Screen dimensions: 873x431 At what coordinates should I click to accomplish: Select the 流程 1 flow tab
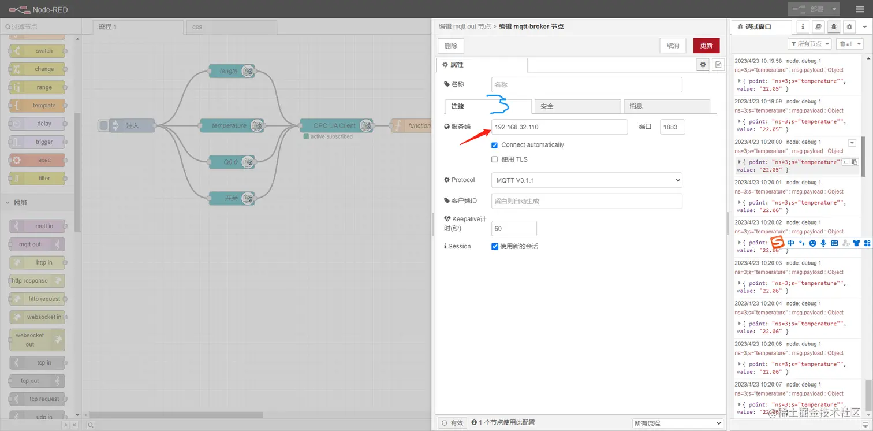click(x=139, y=27)
